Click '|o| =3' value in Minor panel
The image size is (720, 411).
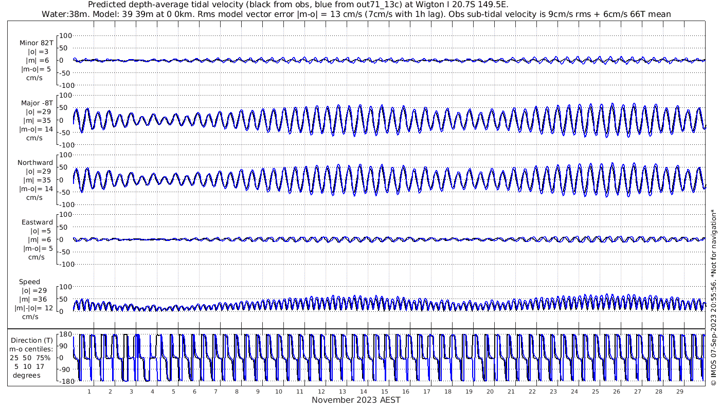pos(38,52)
